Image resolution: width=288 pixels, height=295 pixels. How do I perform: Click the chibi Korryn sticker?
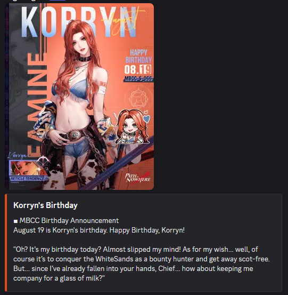(133, 127)
